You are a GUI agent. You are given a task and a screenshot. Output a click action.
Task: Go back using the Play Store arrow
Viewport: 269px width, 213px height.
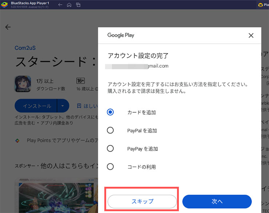(x=8, y=27)
